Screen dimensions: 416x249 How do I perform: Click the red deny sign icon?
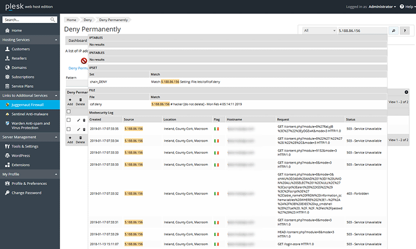click(x=84, y=61)
